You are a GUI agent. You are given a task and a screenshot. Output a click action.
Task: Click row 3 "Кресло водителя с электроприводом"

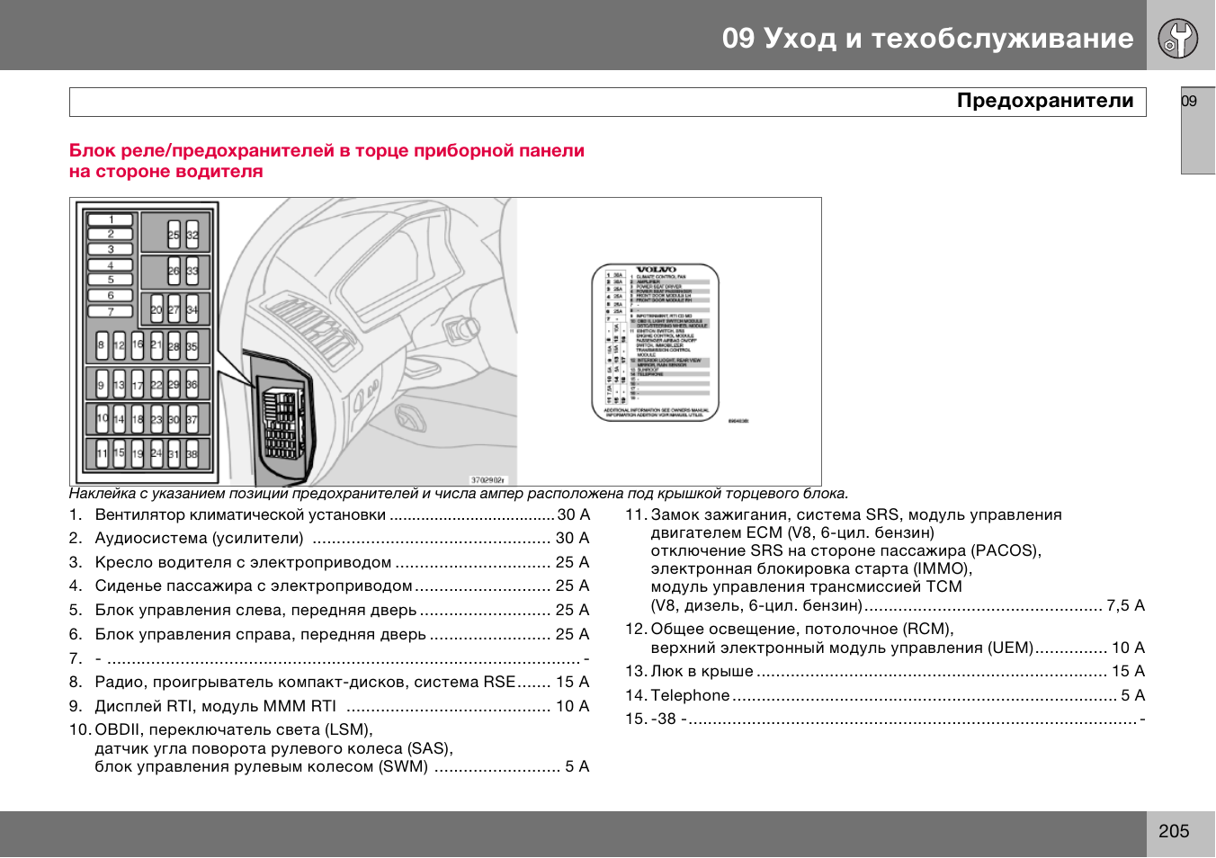pos(329,563)
